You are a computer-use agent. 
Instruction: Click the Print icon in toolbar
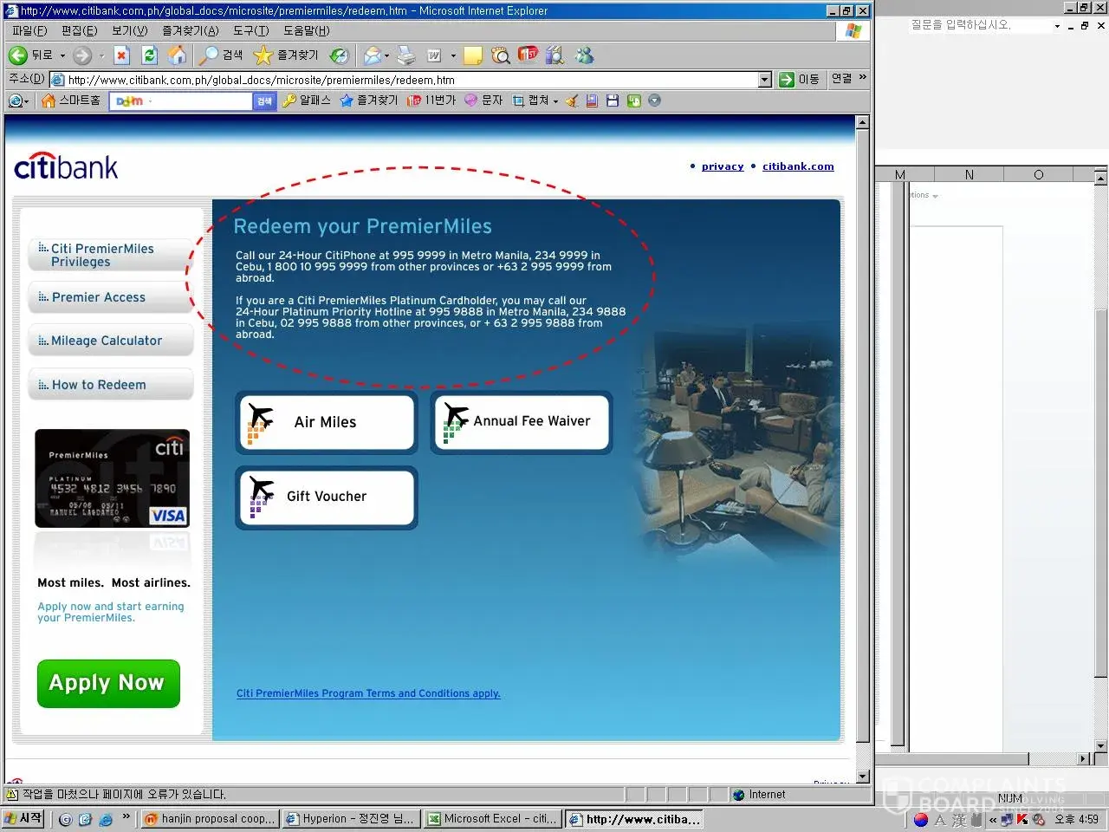pyautogui.click(x=406, y=55)
